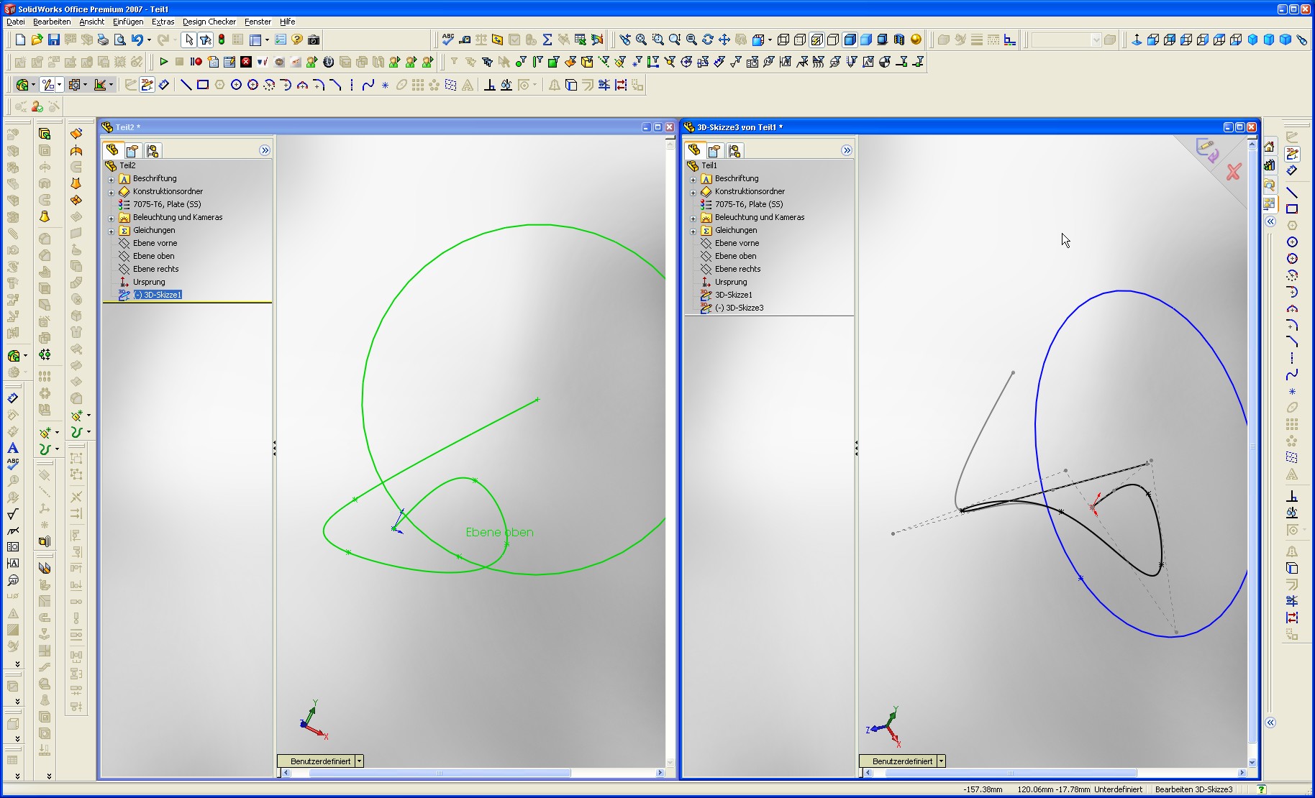The image size is (1315, 798).
Task: Toggle Shadows in Shaded Mode
Action: tap(883, 40)
